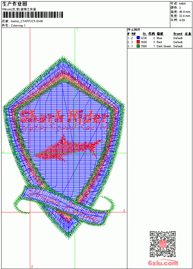Click the blue color swatch in stop sequence
The image size is (193, 269).
pos(138,38)
